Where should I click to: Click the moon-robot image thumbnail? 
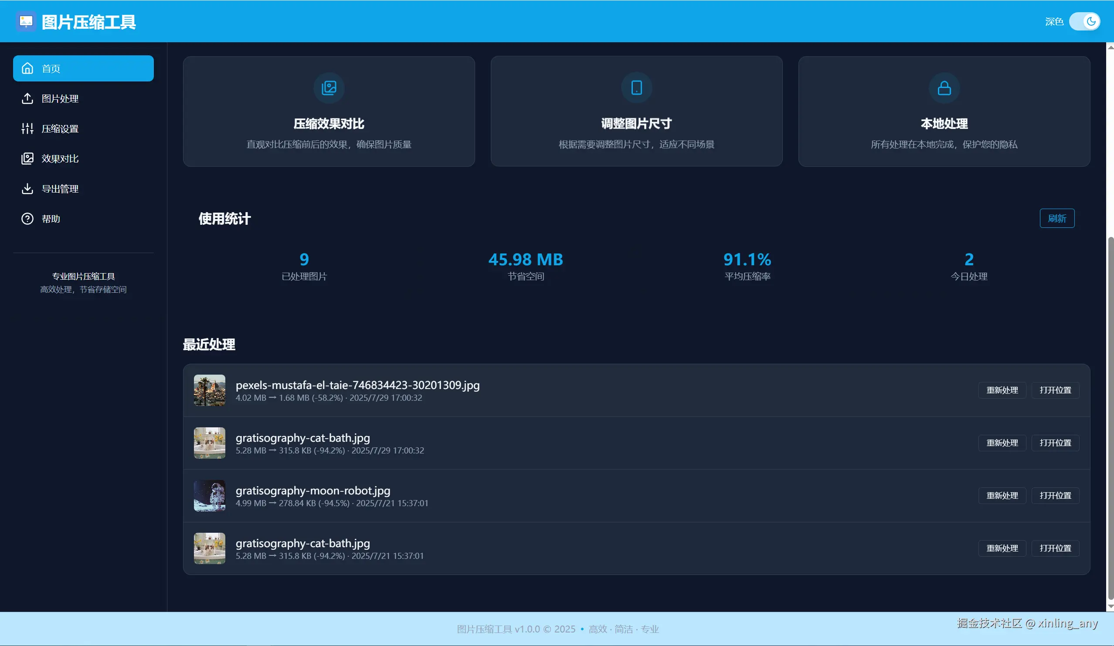[x=210, y=495]
